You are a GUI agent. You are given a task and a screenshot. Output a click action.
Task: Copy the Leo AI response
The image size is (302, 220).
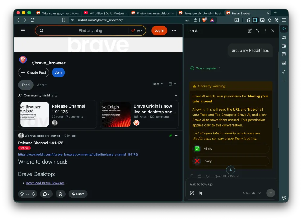coord(191,176)
